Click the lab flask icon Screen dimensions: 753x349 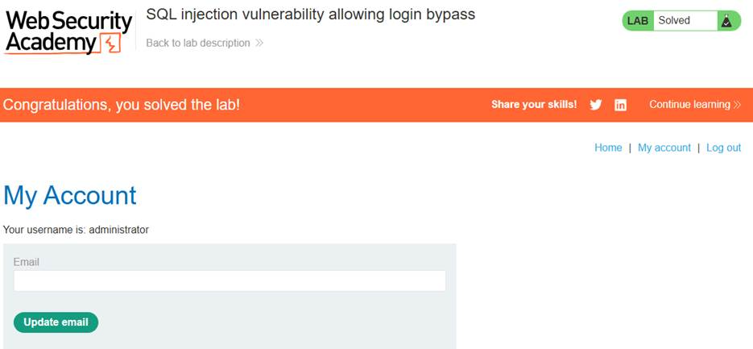pos(727,21)
